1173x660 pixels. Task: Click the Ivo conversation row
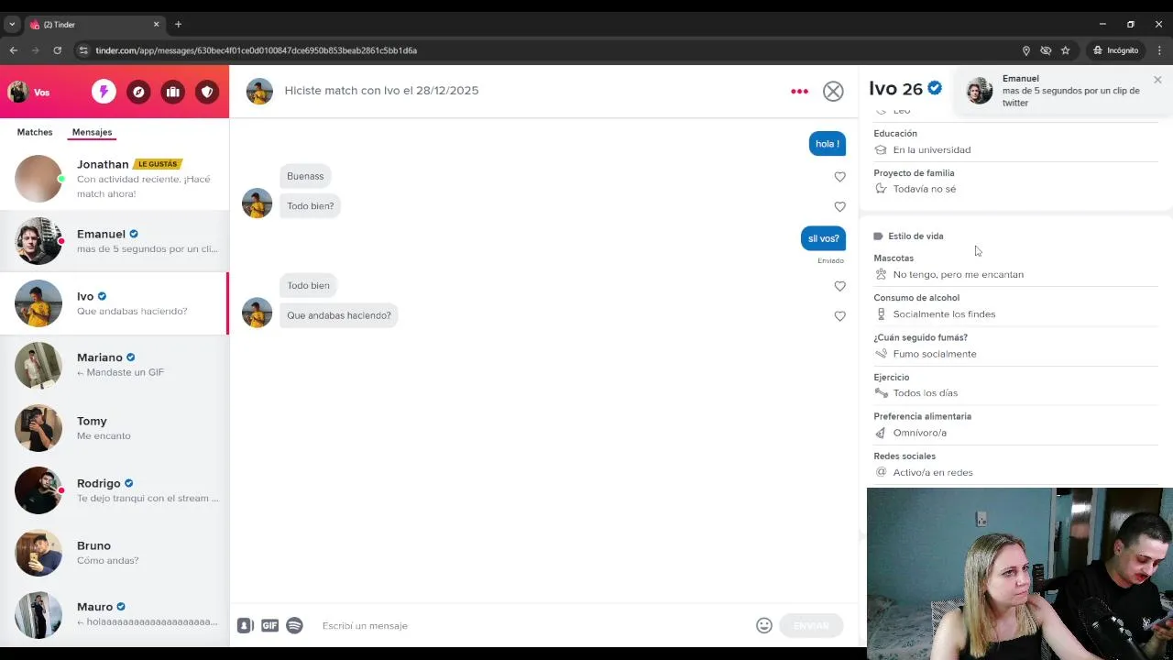pyautogui.click(x=115, y=302)
